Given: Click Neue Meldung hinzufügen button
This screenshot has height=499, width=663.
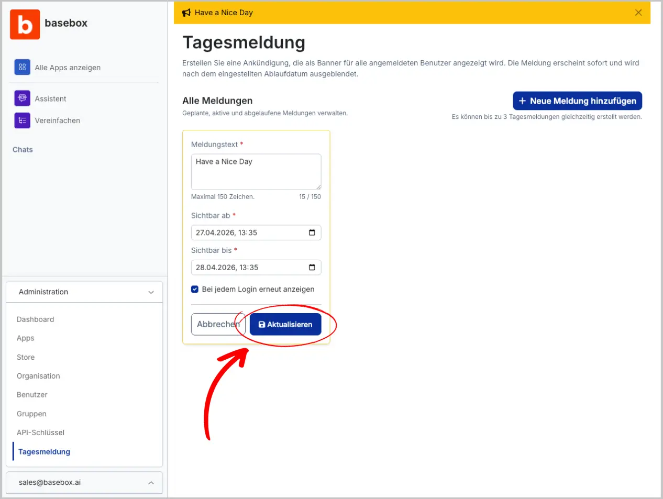Looking at the screenshot, I should pyautogui.click(x=577, y=101).
